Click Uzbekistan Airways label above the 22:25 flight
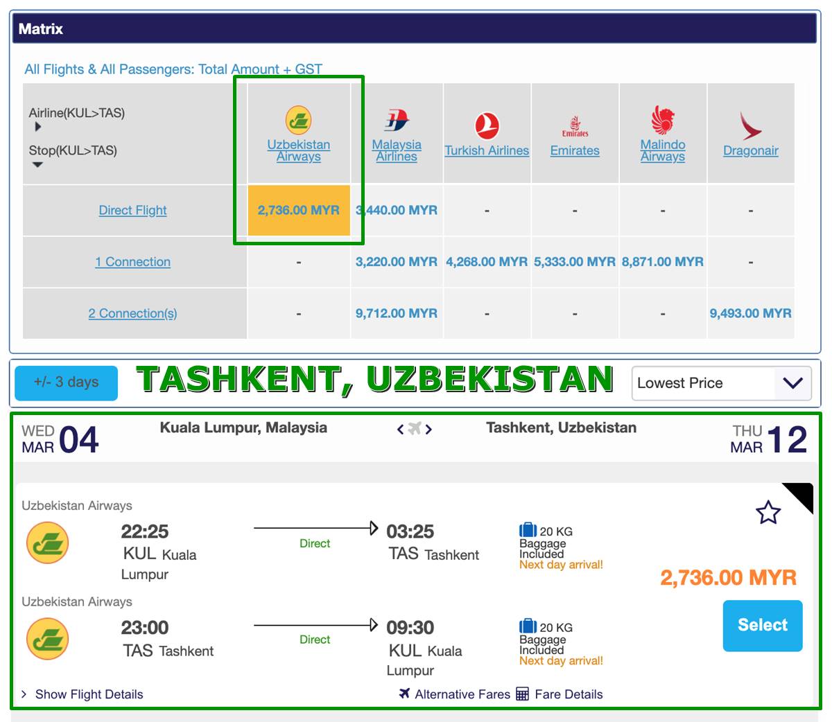832x722 pixels. tap(77, 506)
